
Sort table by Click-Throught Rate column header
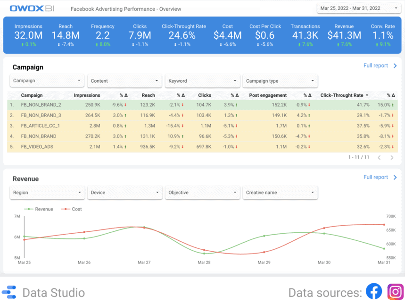pyautogui.click(x=342, y=95)
